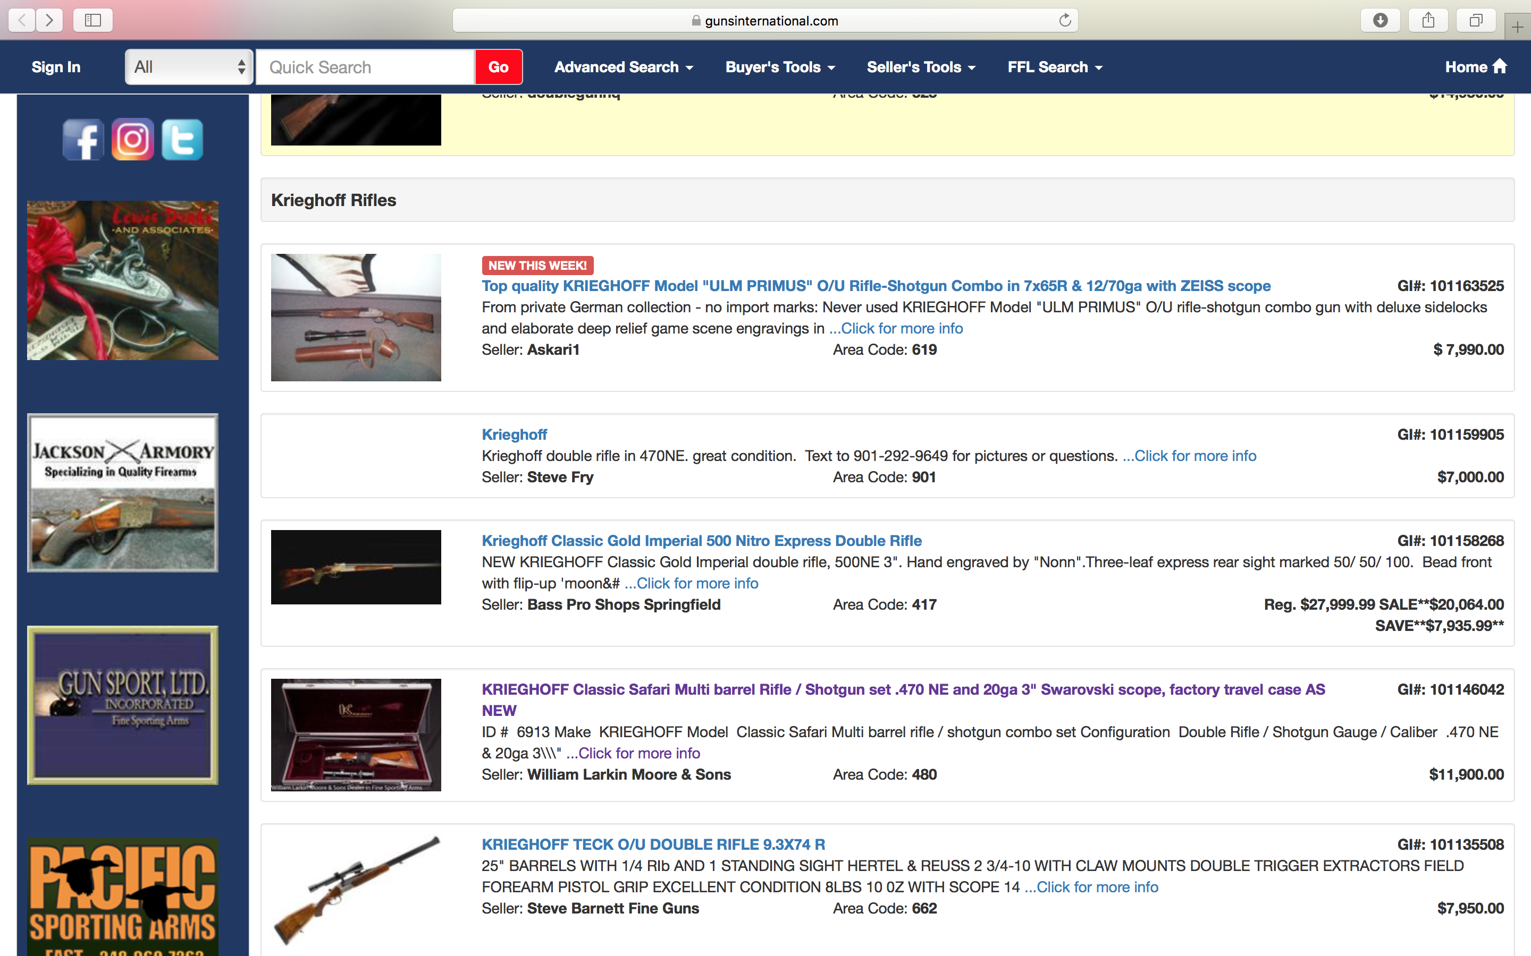Open ULM PRIMUS rifle-shotgun combo listing title
Viewport: 1531px width, 956px height.
(x=876, y=286)
